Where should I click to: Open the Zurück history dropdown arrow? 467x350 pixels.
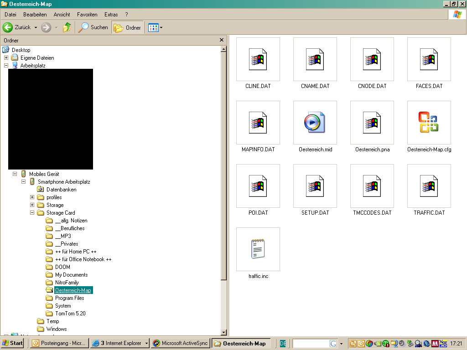click(x=36, y=27)
